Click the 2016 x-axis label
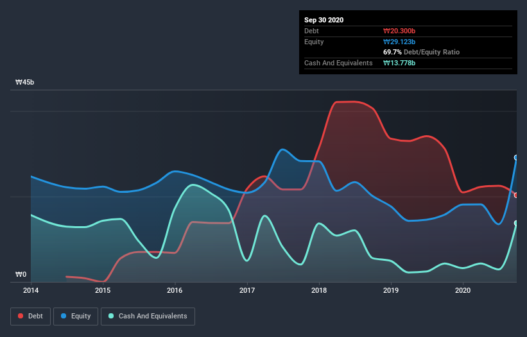527x337 pixels. pyautogui.click(x=175, y=290)
